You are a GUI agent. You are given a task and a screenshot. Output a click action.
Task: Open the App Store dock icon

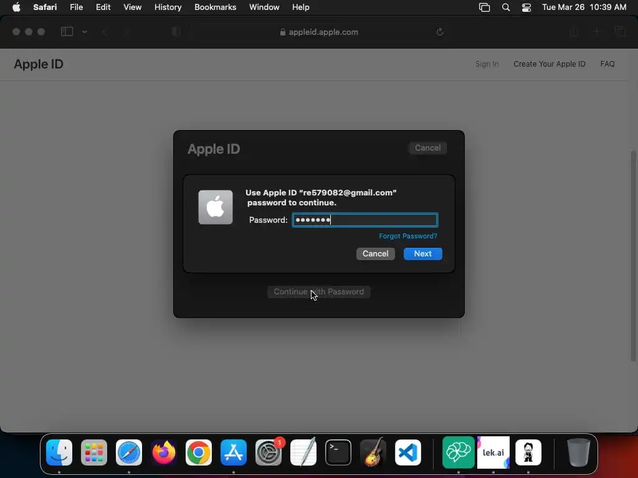[234, 452]
